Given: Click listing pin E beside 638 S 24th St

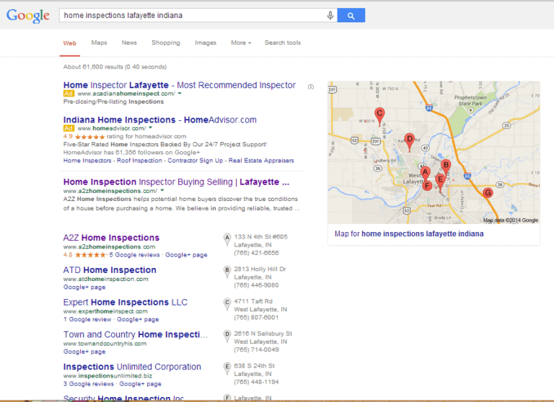Looking at the screenshot, I should (x=227, y=368).
